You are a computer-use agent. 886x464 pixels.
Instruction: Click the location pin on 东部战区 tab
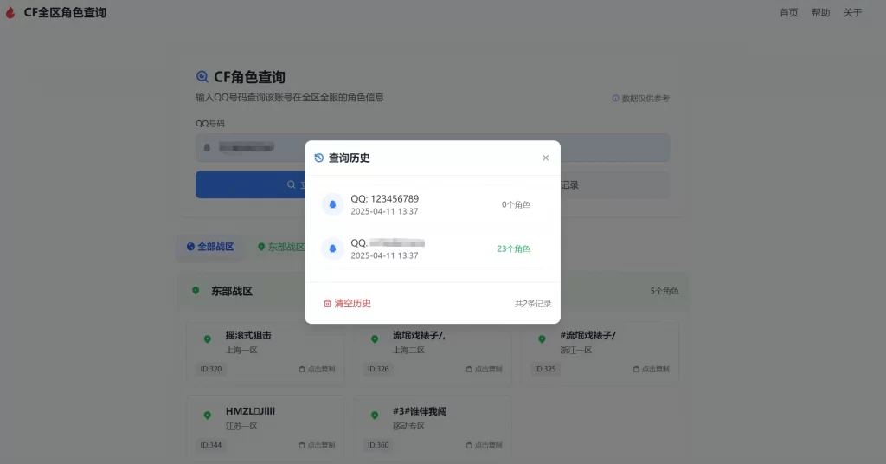(261, 247)
